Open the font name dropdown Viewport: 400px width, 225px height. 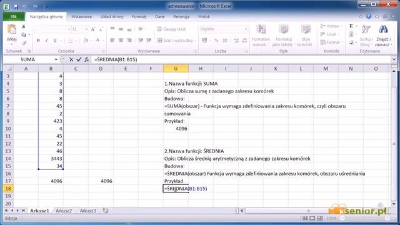69,29
